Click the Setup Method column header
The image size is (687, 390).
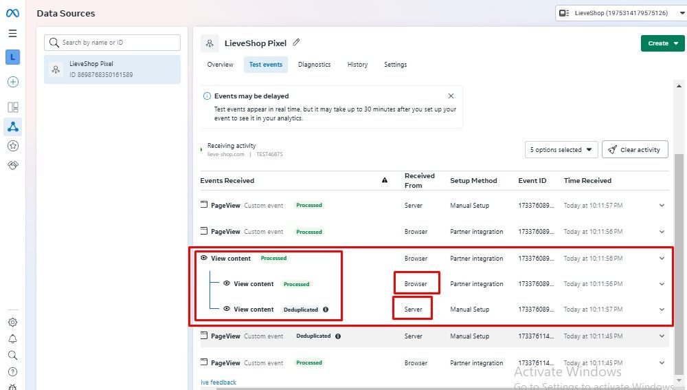click(x=473, y=181)
